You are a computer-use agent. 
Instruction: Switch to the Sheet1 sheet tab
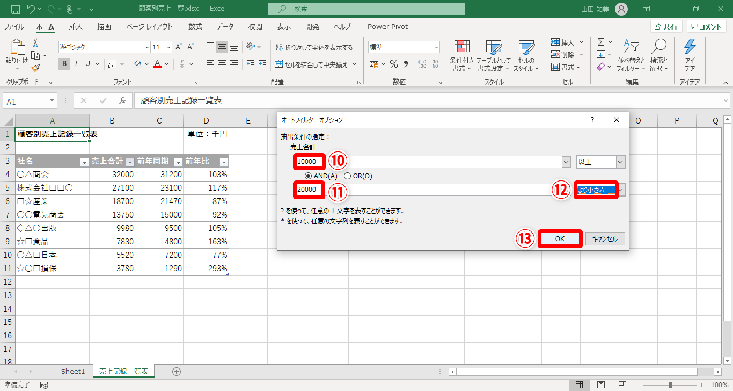[73, 371]
